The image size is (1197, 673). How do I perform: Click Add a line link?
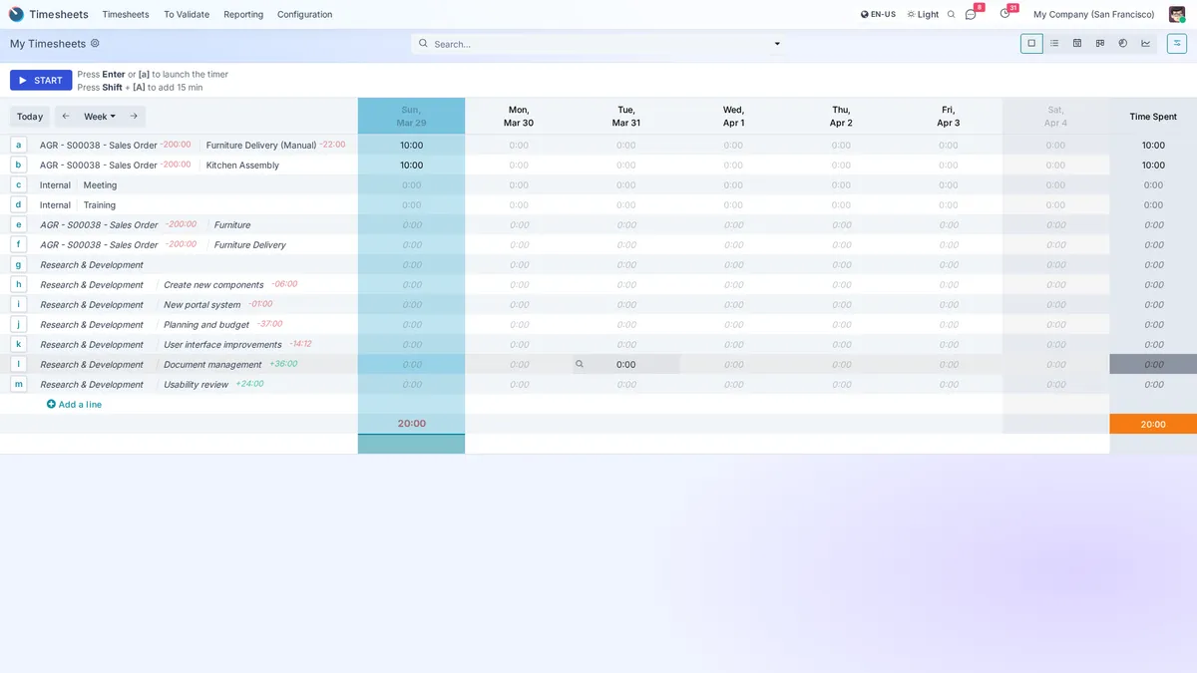pyautogui.click(x=74, y=404)
